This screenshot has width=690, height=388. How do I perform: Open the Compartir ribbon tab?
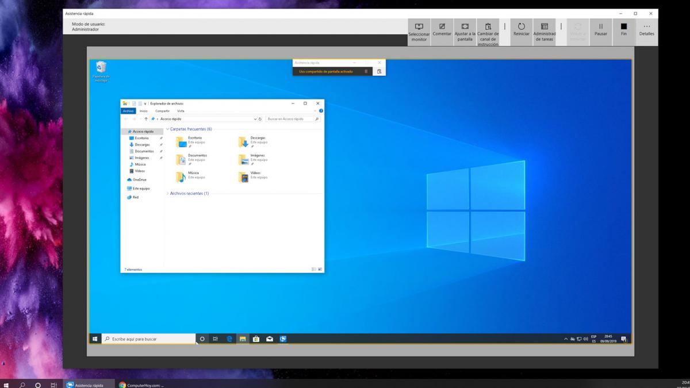162,111
